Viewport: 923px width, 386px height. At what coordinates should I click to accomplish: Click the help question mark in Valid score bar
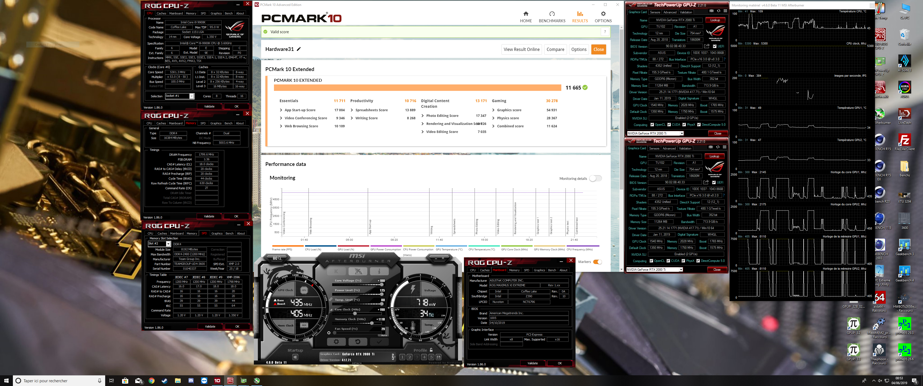[605, 32]
